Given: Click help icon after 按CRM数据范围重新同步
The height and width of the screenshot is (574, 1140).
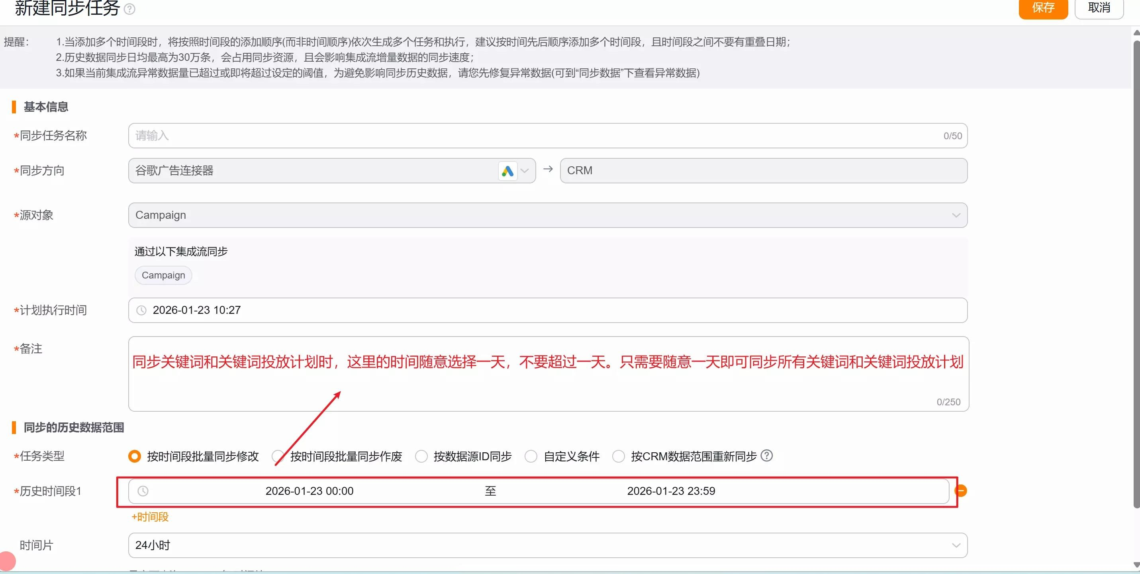Looking at the screenshot, I should point(766,455).
